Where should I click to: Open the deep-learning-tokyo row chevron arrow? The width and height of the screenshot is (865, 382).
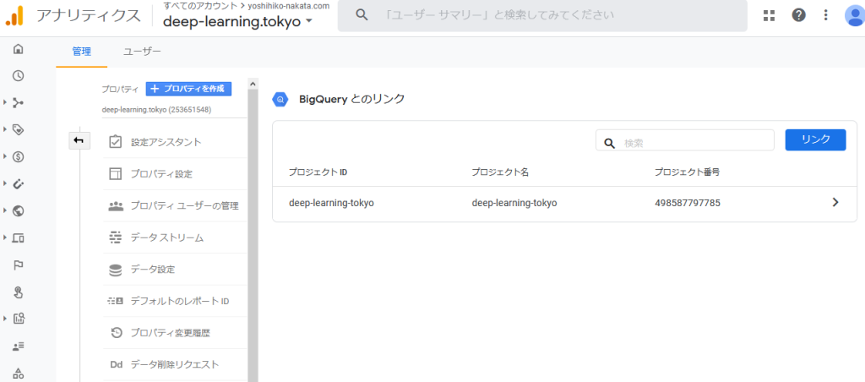(x=835, y=203)
